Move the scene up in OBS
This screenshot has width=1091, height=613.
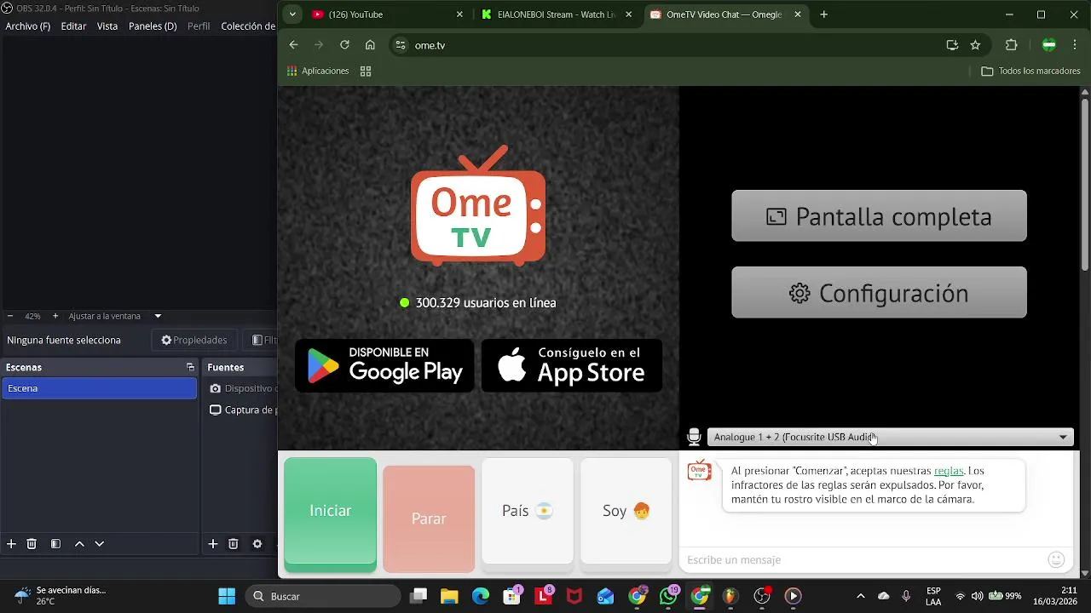pos(79,544)
